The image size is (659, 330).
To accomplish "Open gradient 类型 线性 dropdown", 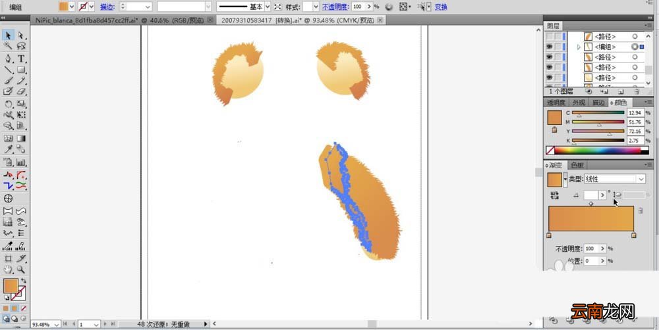I will 614,179.
